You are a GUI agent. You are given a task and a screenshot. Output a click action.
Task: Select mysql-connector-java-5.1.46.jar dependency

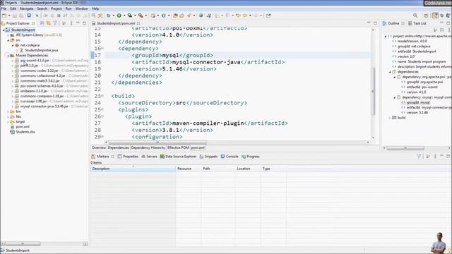(44, 107)
